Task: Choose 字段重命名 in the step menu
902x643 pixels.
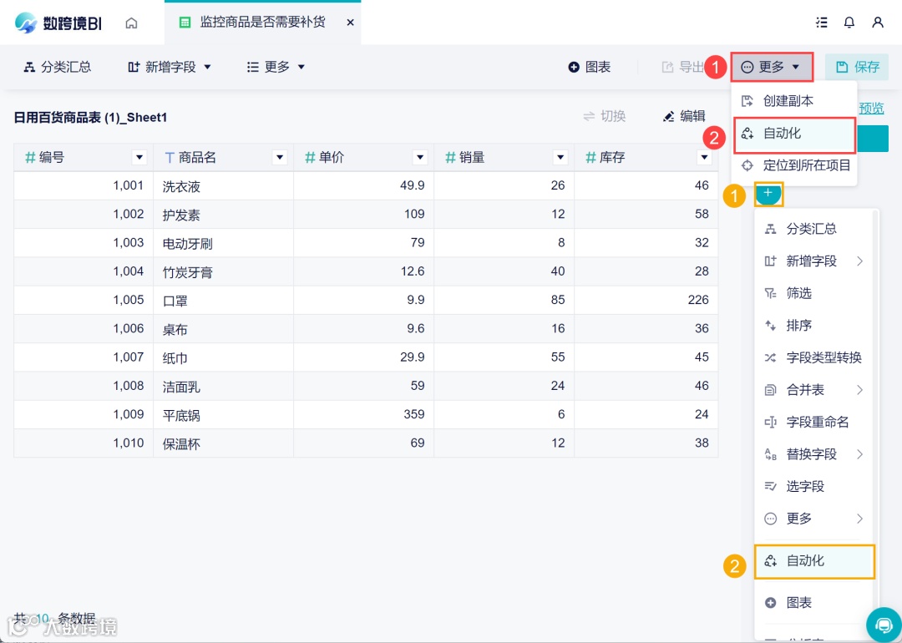Action: [814, 423]
